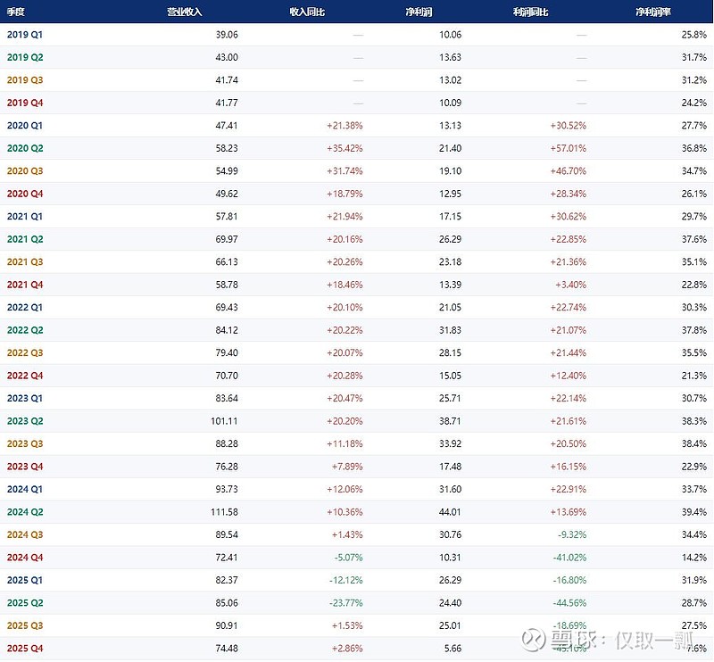Click the -23.77% revenue change cell

pyautogui.click(x=344, y=603)
